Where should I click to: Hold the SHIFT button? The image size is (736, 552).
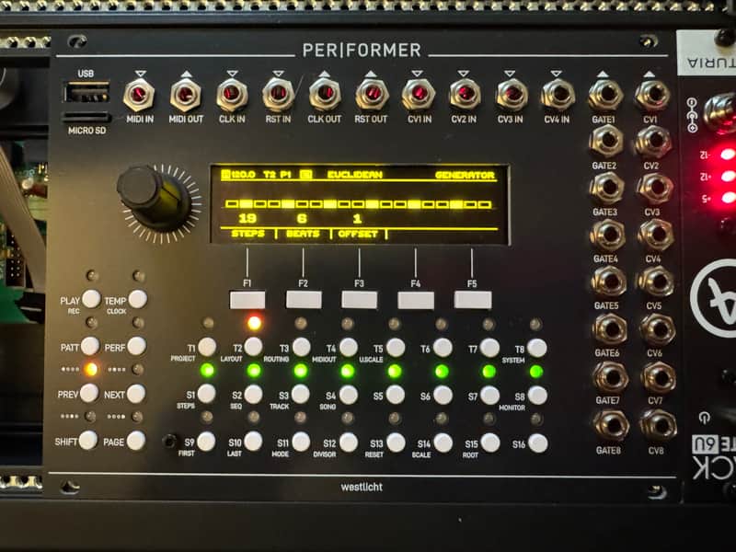click(88, 441)
